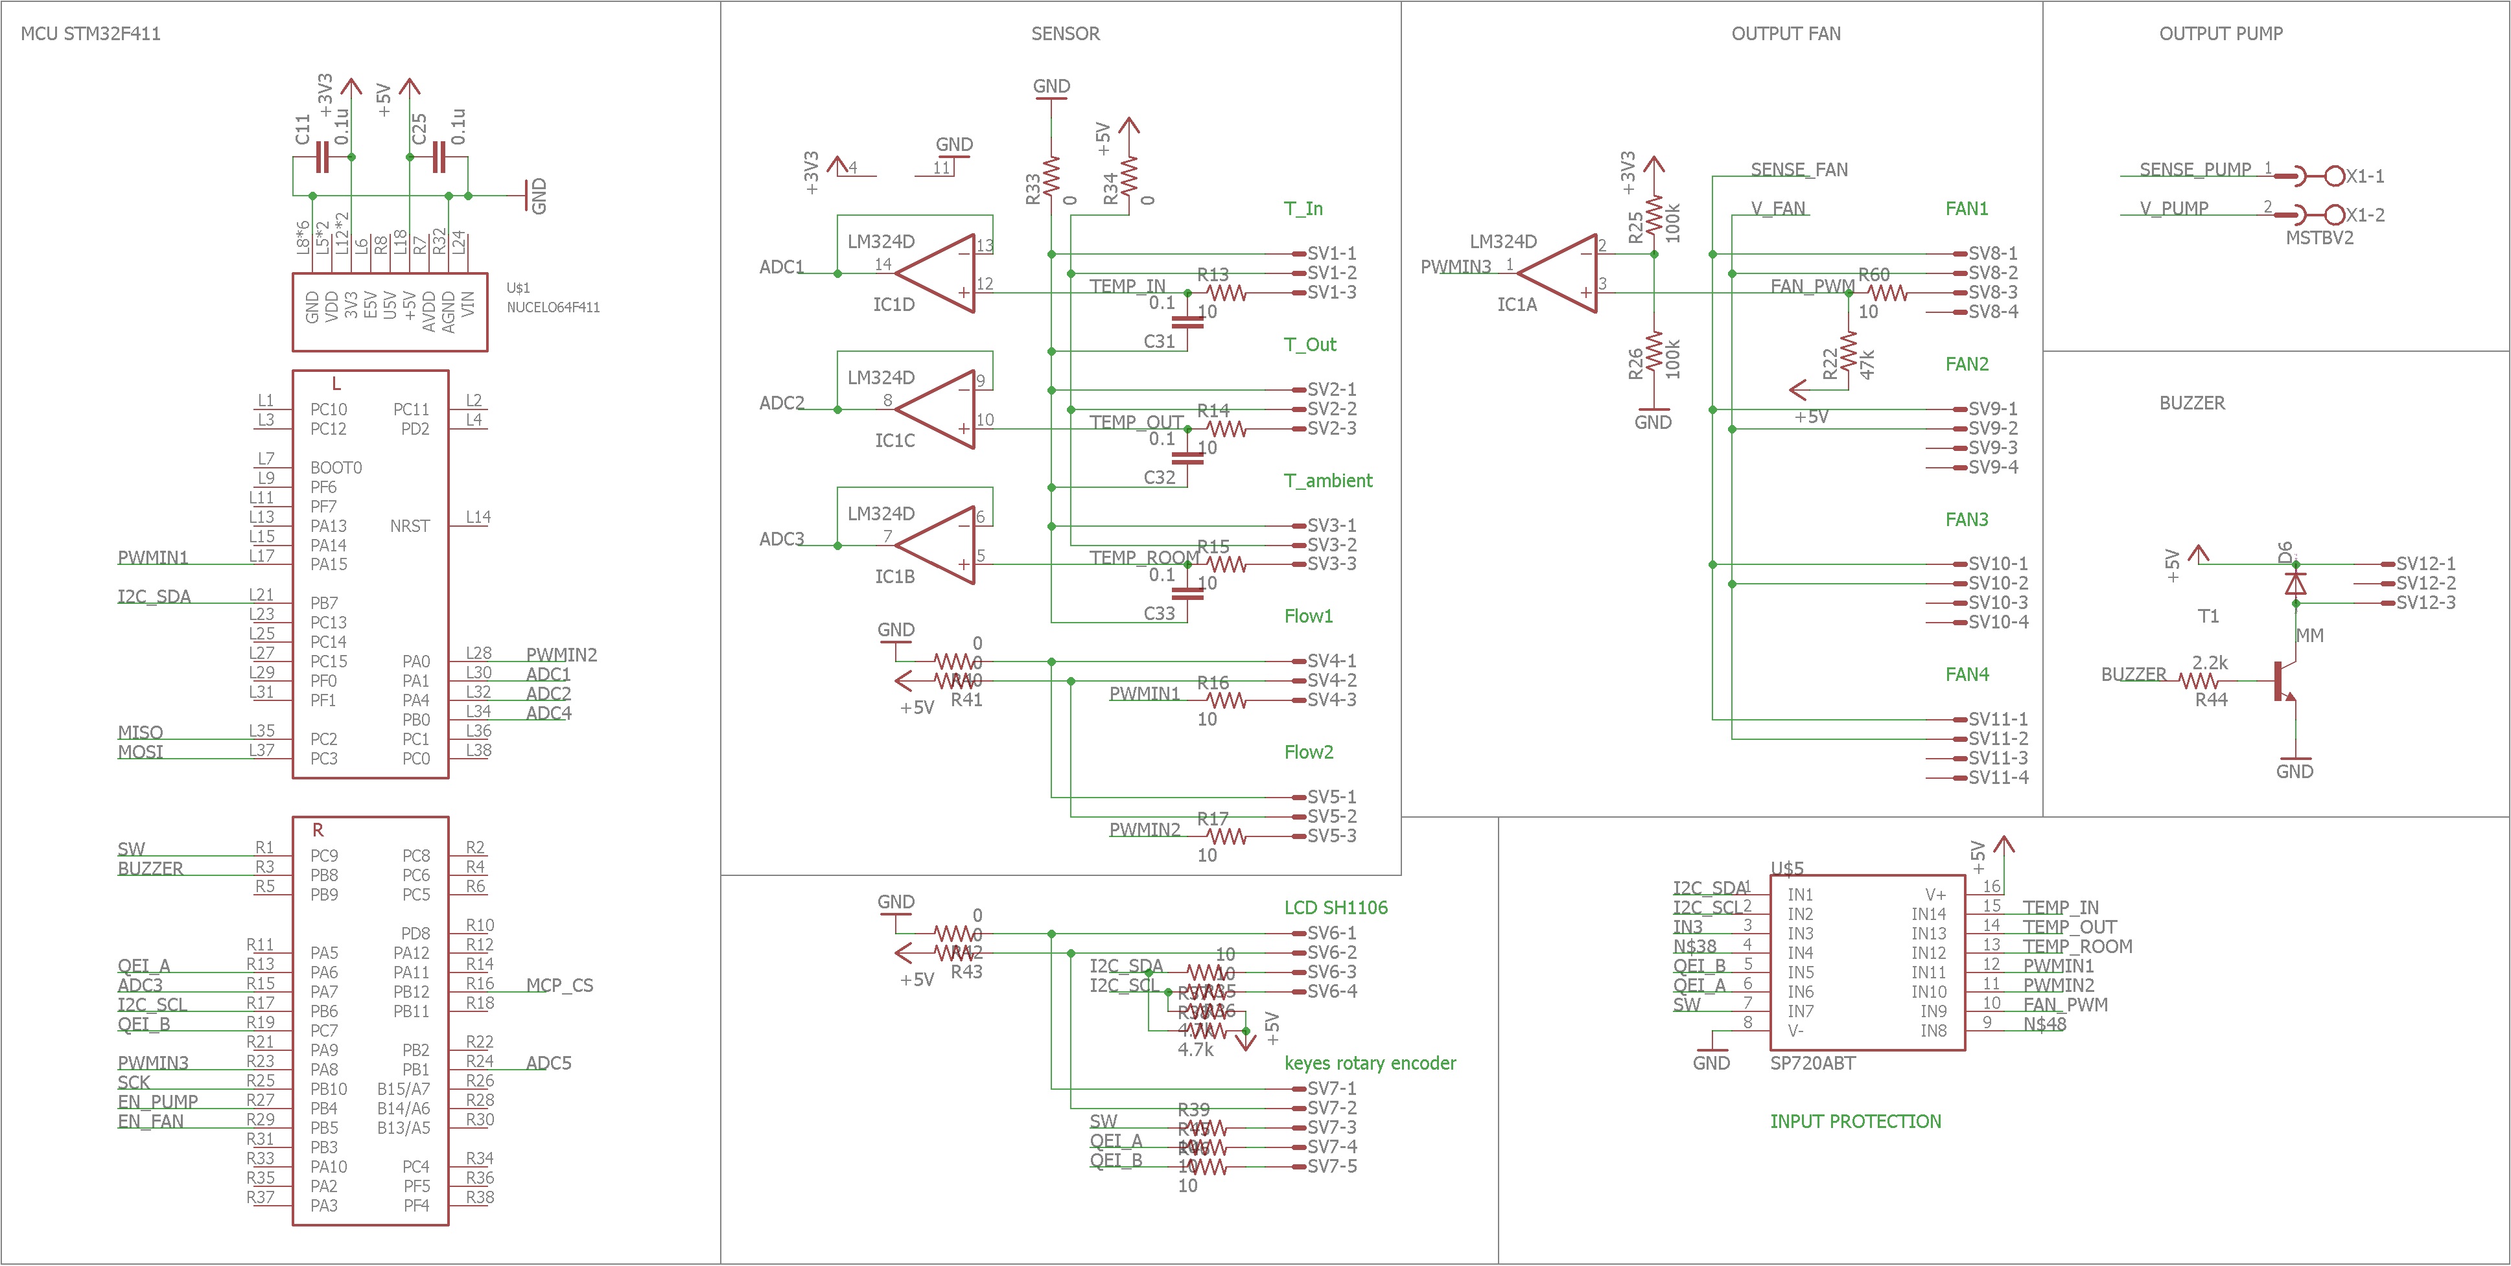Select the Flow2 label
The image size is (2511, 1266).
point(1308,752)
